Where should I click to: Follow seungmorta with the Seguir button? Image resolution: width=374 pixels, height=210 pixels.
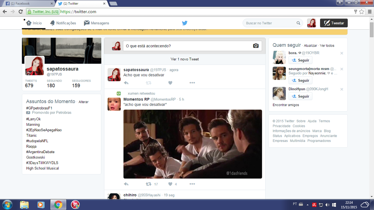[x=300, y=81]
